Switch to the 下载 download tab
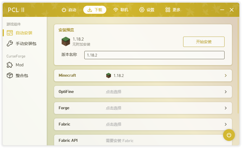 [x=95, y=10]
